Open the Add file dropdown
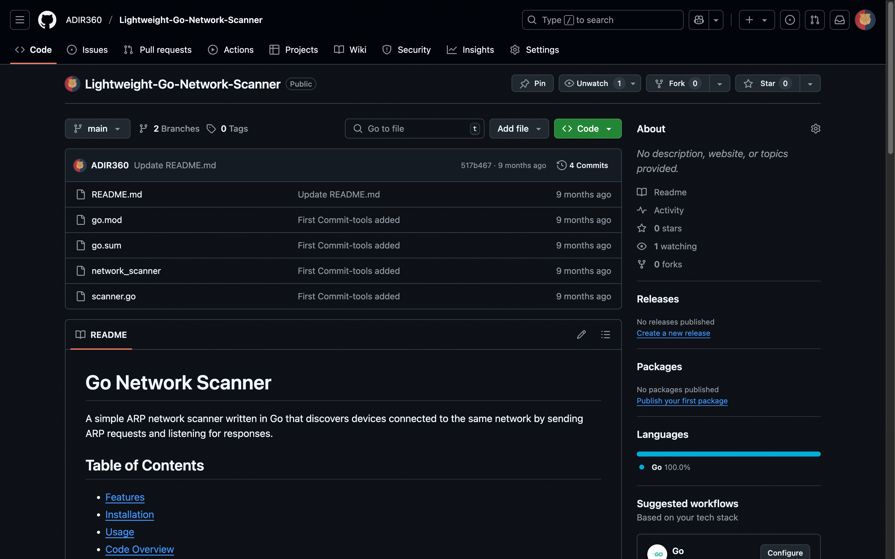 tap(519, 129)
